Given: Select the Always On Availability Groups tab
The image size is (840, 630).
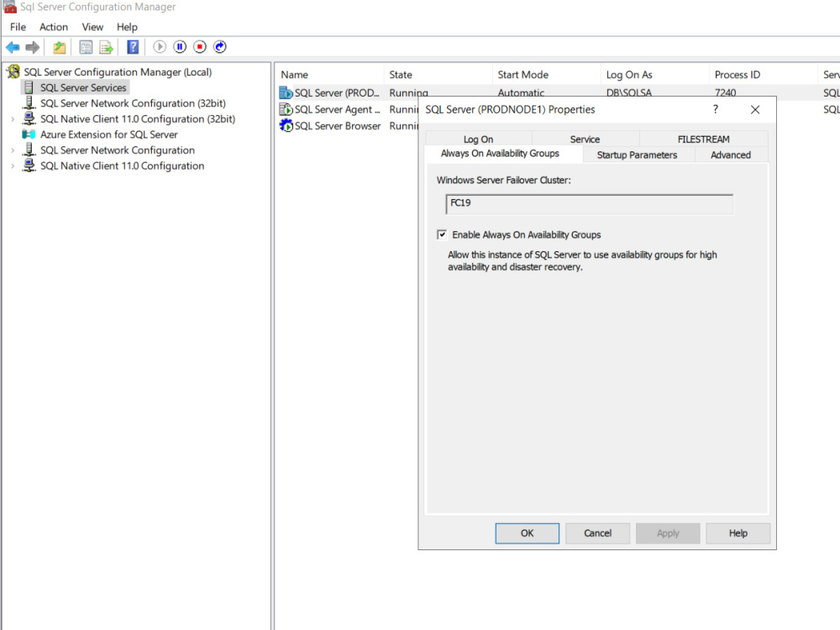Looking at the screenshot, I should 500,153.
